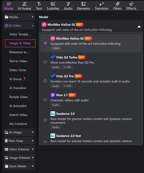Select Seedance 2.0 radio button
The image size is (144, 173).
(45, 120)
